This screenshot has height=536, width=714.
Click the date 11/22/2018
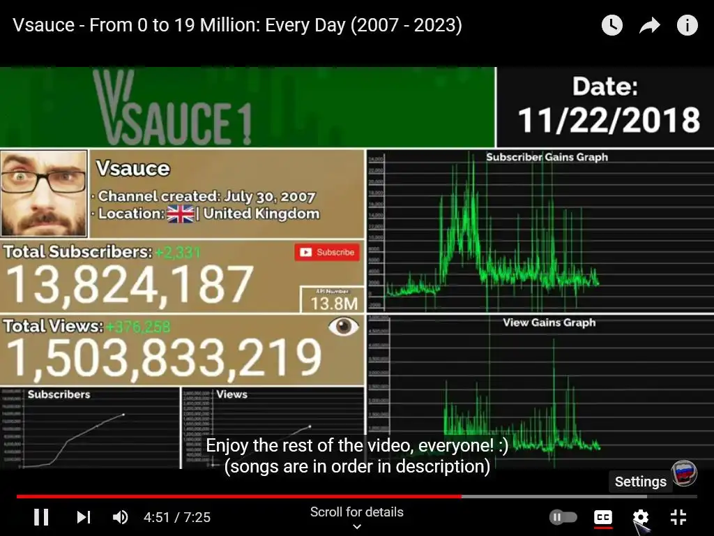[x=609, y=120]
